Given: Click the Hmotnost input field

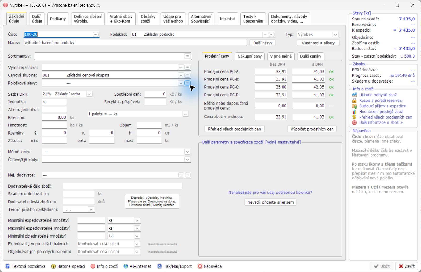Looking at the screenshot, I should click(54, 125).
